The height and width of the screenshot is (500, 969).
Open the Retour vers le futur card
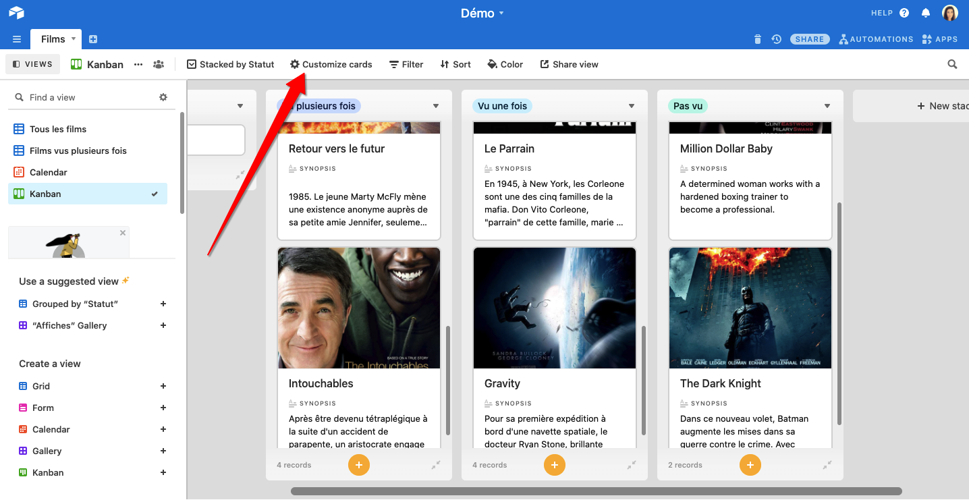pos(359,181)
